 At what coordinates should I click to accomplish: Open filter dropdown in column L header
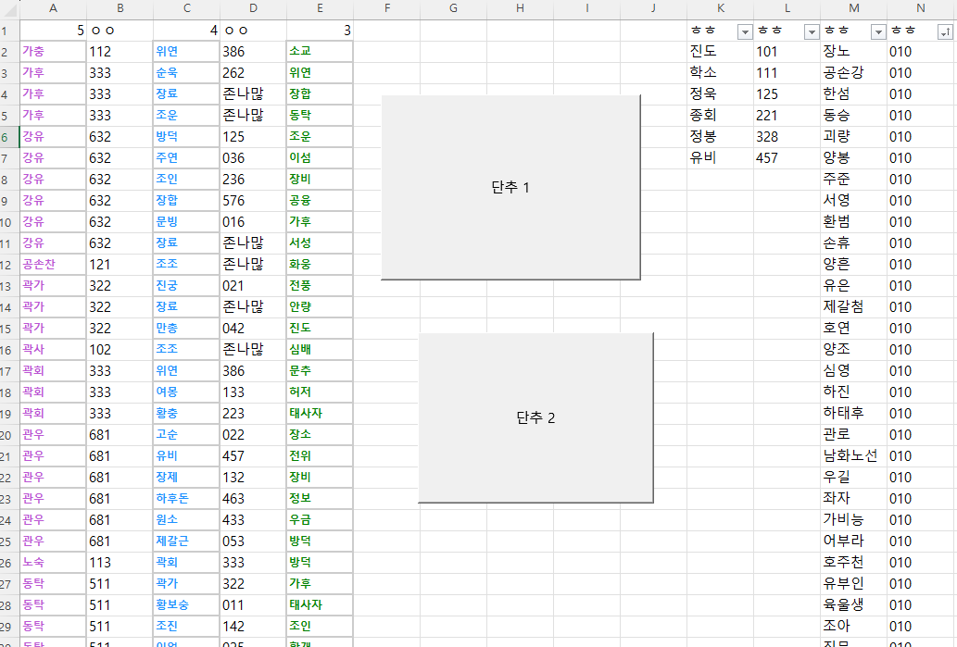point(811,31)
